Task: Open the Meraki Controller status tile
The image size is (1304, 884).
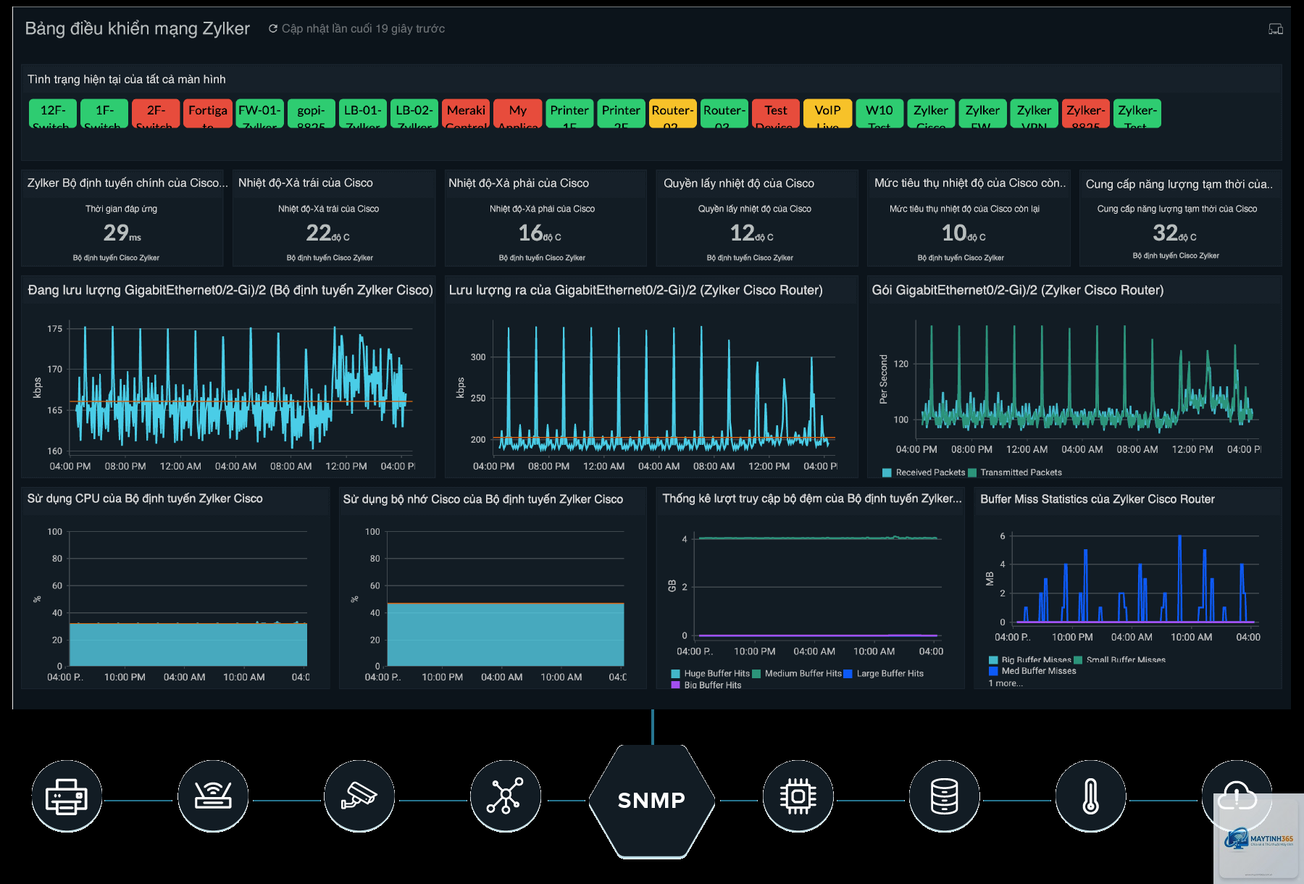Action: 466,114
